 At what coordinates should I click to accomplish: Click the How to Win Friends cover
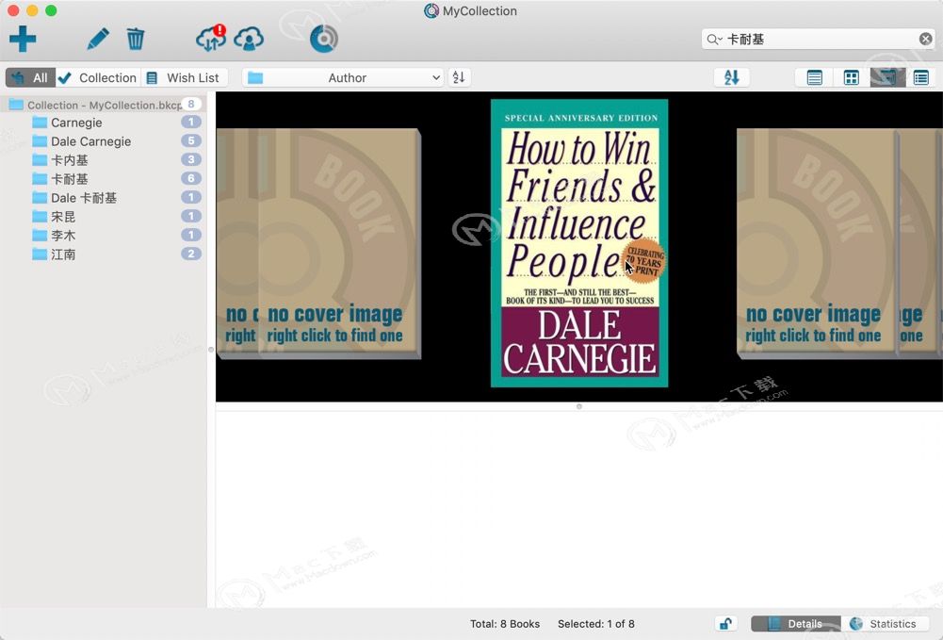pyautogui.click(x=579, y=243)
